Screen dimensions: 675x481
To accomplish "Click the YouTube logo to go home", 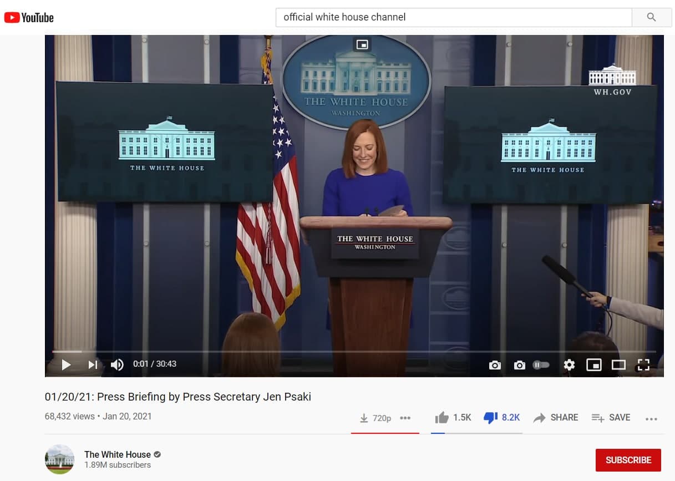I will (x=29, y=18).
